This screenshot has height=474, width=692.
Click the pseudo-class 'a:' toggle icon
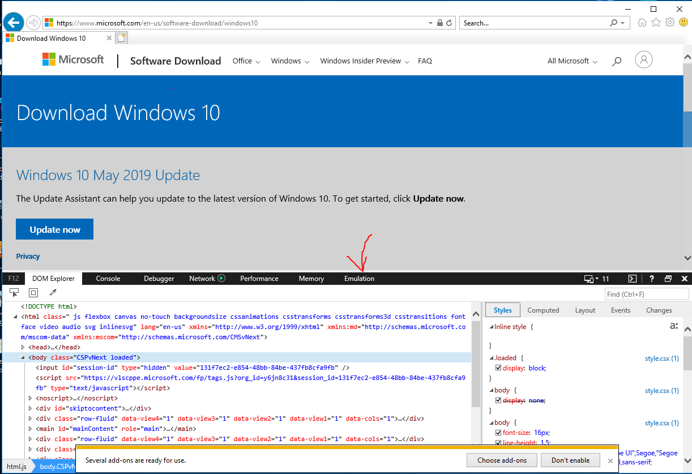pyautogui.click(x=674, y=326)
